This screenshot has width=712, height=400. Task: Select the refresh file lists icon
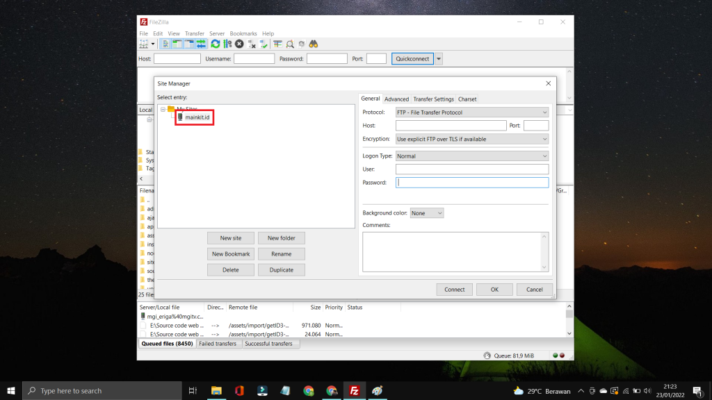pos(214,43)
